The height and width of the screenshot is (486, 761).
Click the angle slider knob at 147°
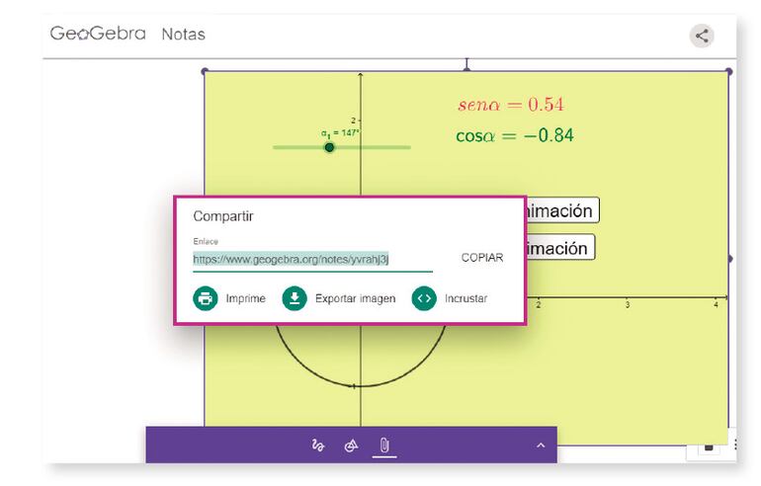(329, 147)
